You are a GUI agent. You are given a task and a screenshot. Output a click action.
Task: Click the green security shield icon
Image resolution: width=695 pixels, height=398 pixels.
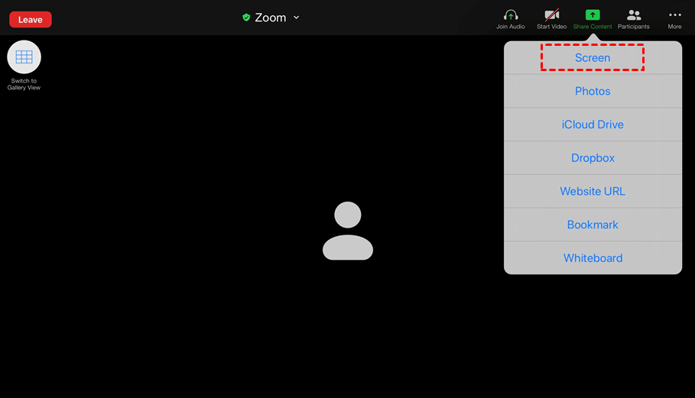(246, 18)
